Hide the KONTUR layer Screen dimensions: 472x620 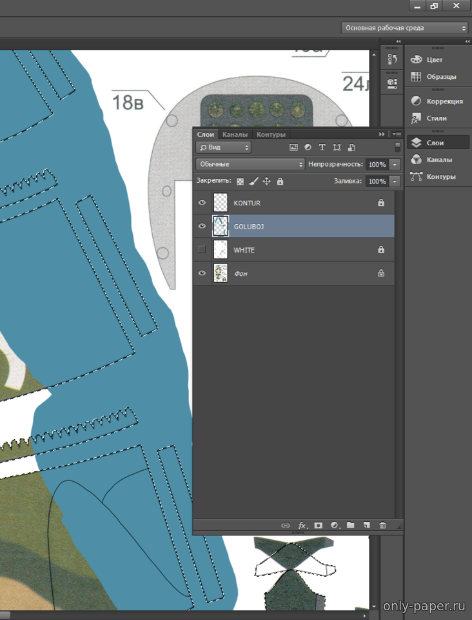202,203
